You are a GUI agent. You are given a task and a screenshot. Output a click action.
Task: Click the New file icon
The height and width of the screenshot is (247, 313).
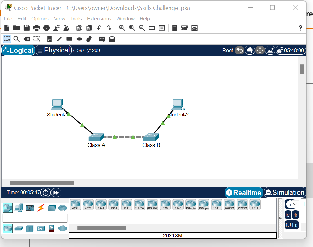(x=7, y=28)
